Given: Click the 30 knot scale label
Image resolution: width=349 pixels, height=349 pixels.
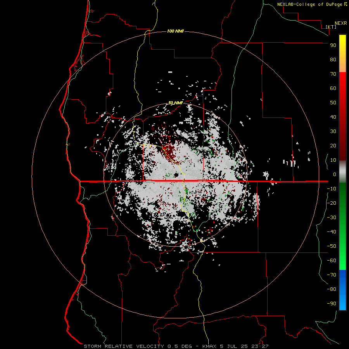Looking at the screenshot, I should click(333, 131).
